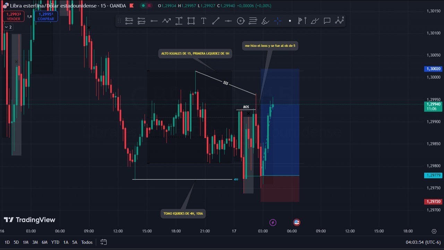Switch chart range to 5A
This screenshot has height=250, width=444.
pos(75,242)
